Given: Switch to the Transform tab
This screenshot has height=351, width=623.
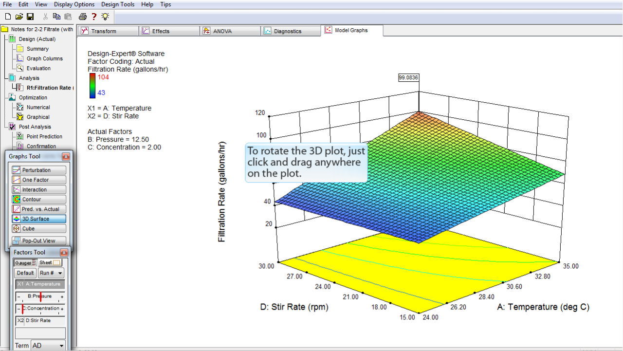Looking at the screenshot, I should point(109,31).
